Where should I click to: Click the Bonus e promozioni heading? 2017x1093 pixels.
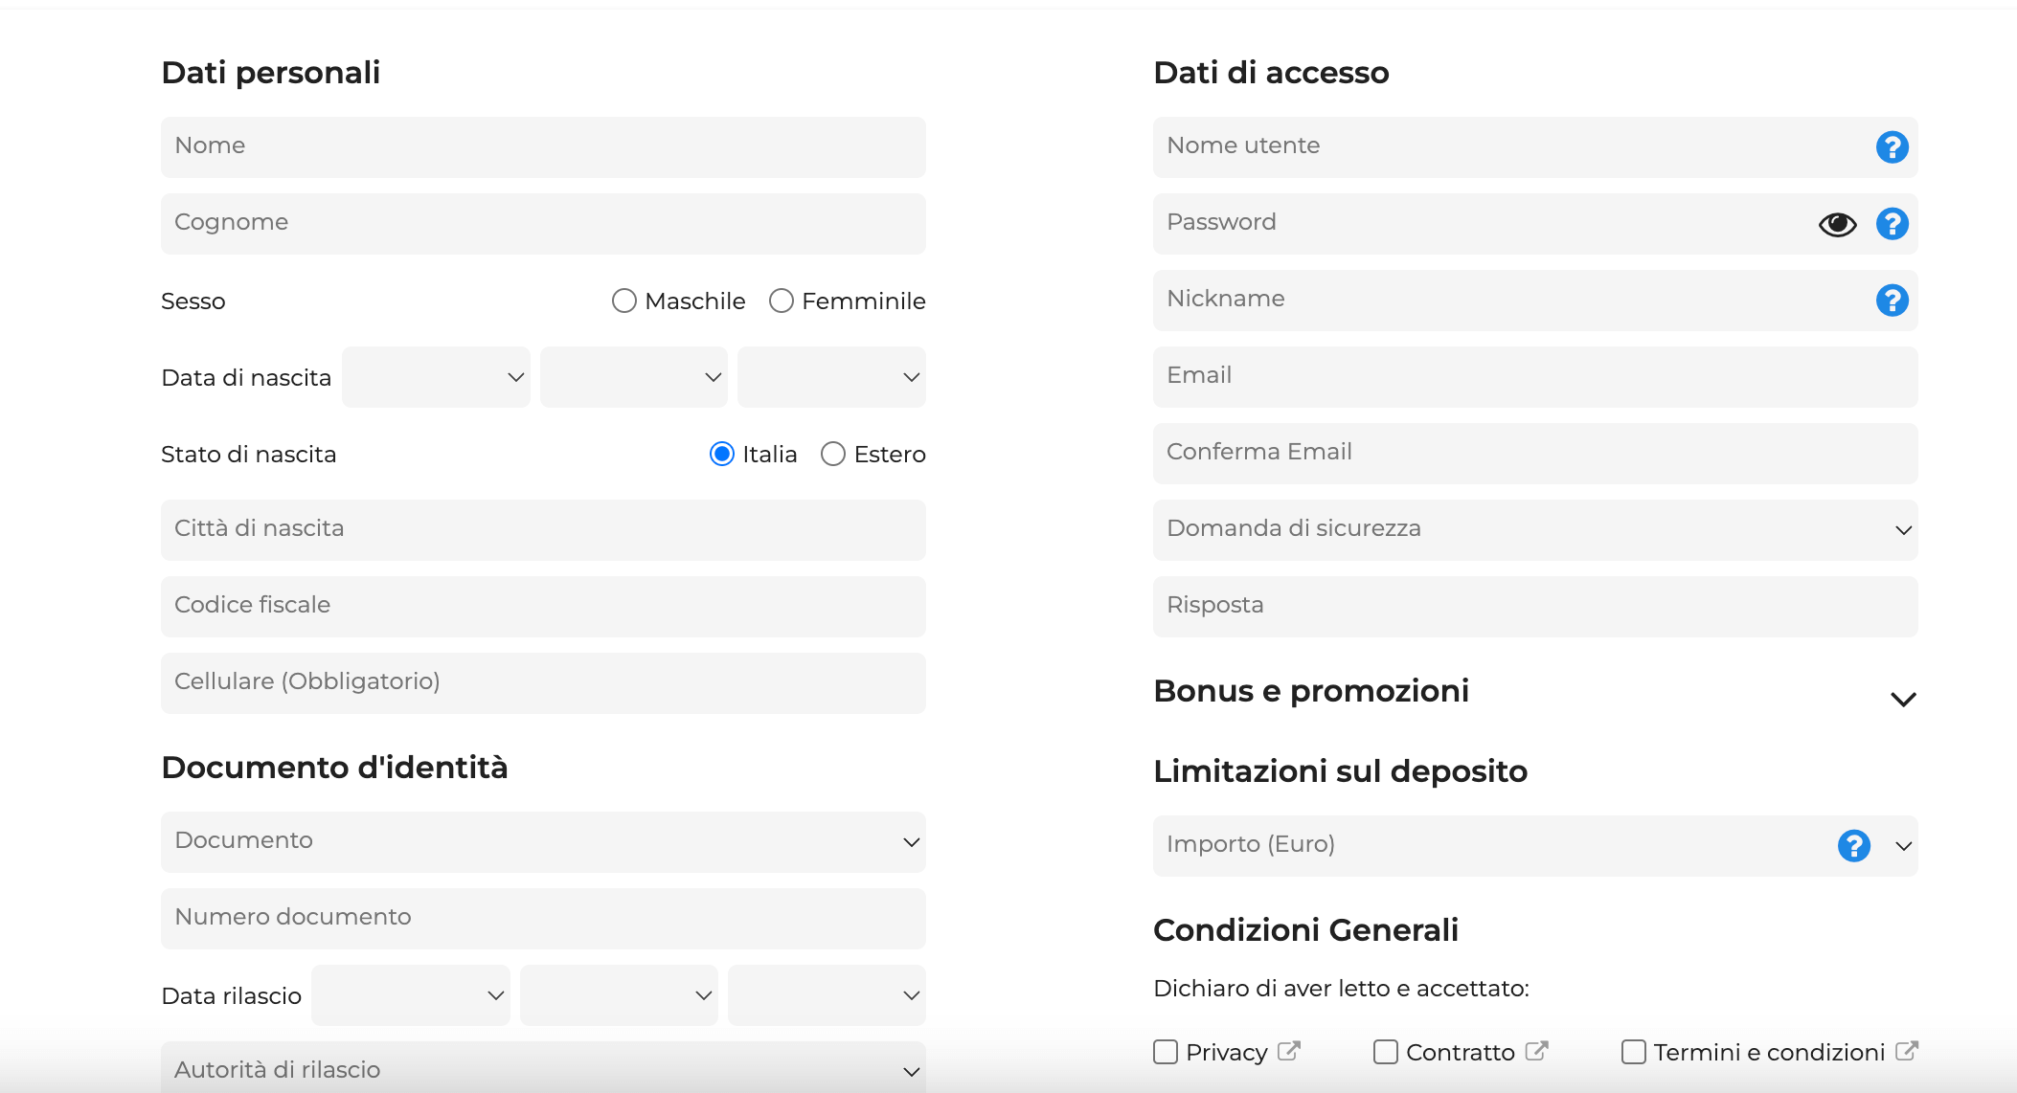[x=1311, y=691]
